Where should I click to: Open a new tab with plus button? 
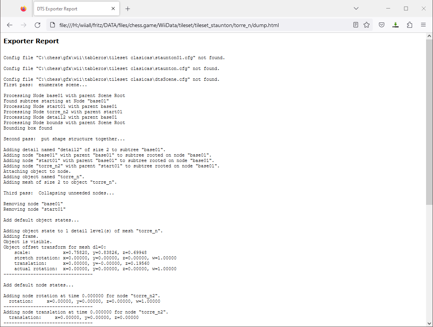tap(128, 9)
